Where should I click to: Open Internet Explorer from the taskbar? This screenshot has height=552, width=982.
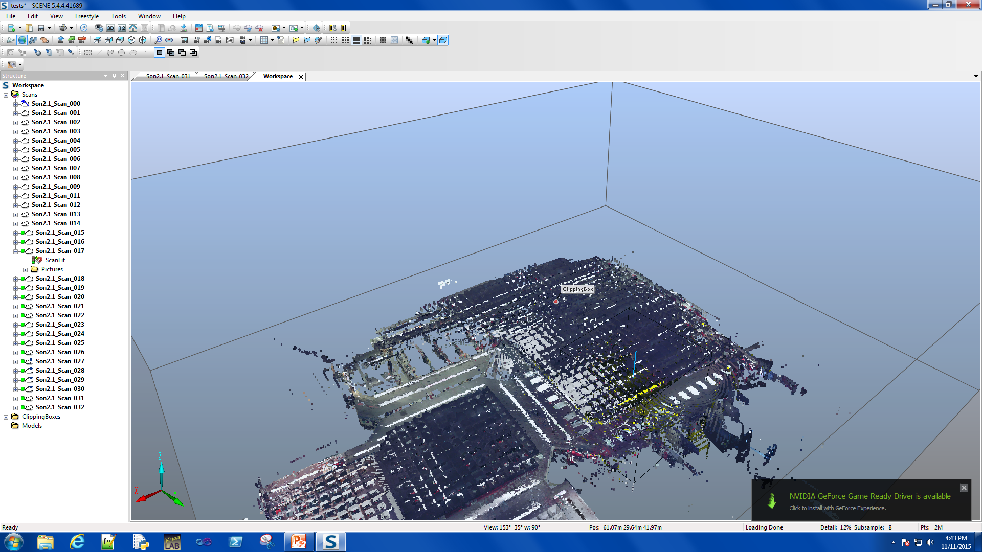[77, 542]
